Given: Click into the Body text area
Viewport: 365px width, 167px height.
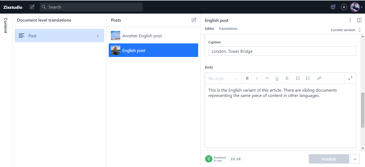Looking at the screenshot, I should point(280,116).
